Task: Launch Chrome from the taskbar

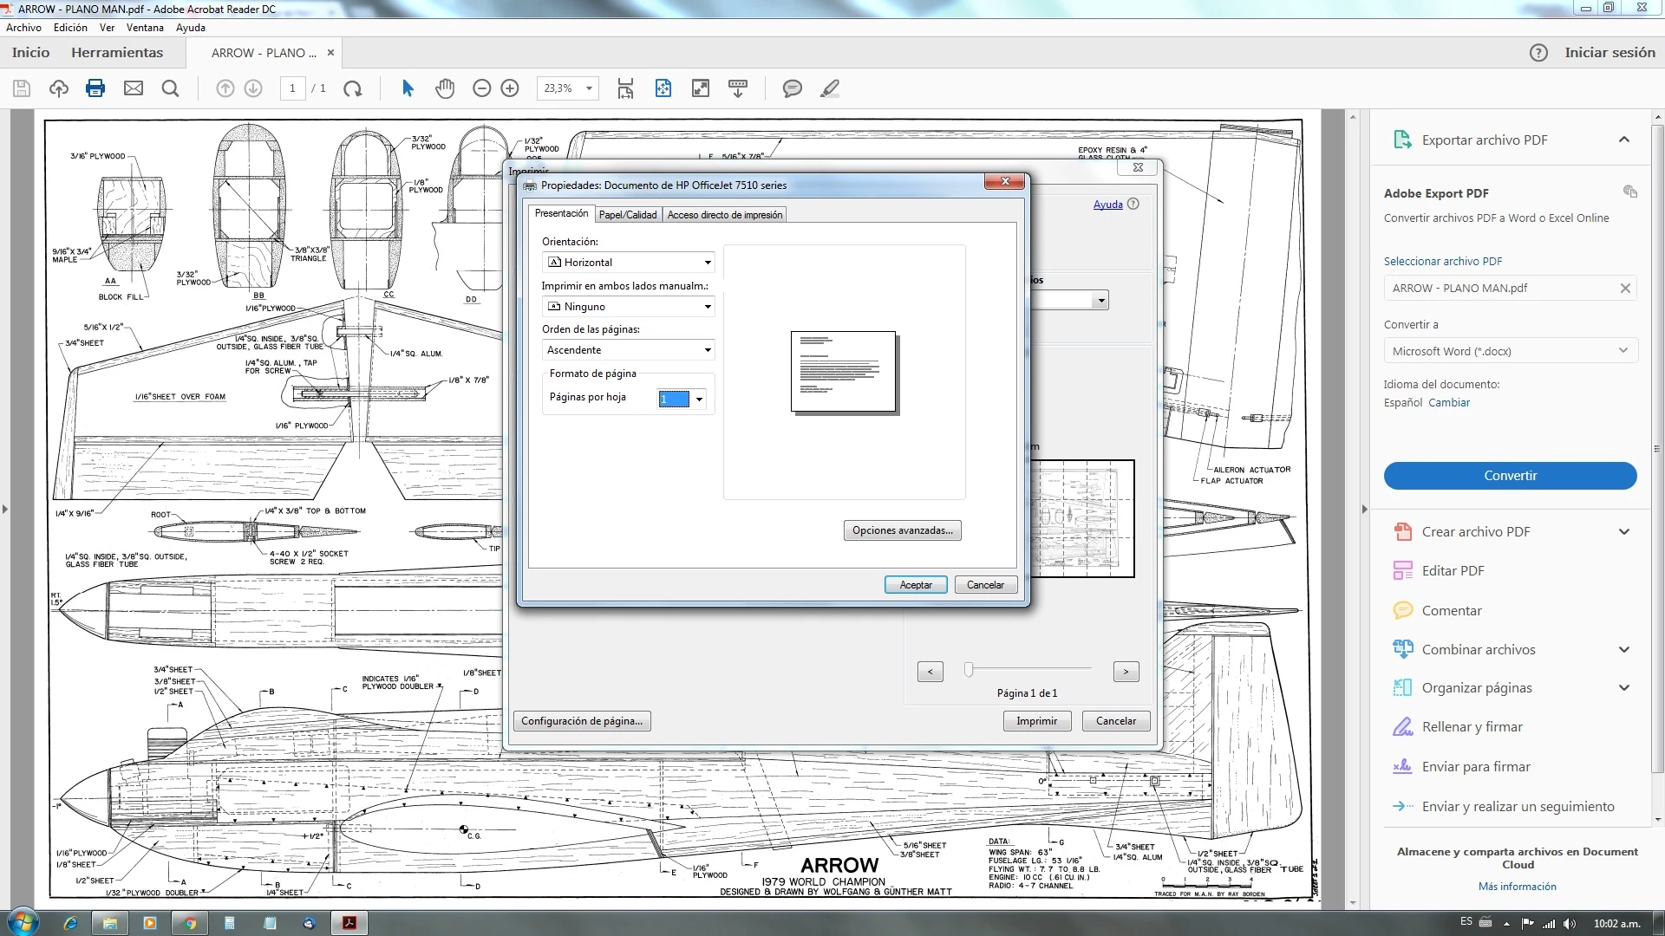Action: point(189,923)
